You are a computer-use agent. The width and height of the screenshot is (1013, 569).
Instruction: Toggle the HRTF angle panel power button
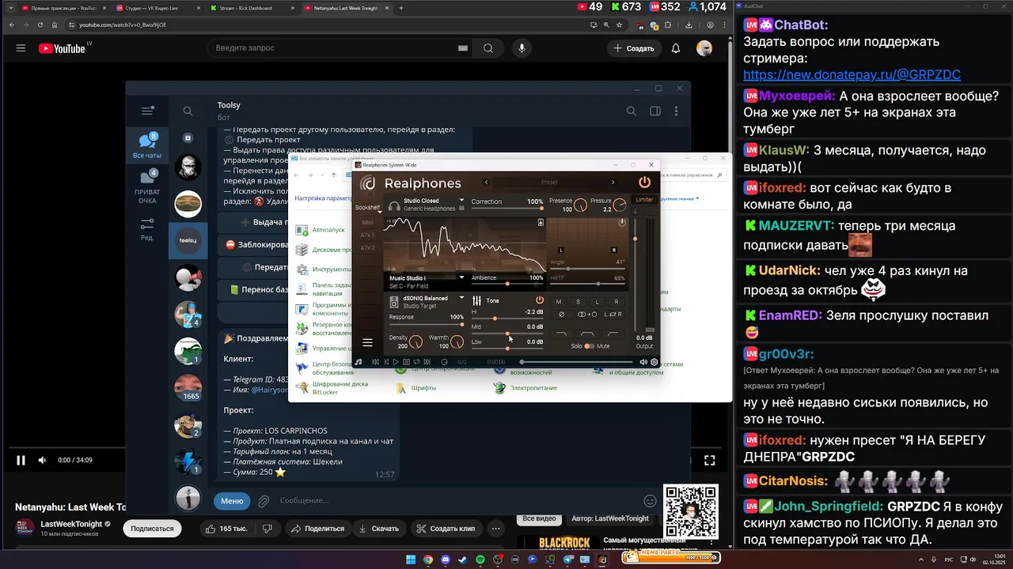(x=622, y=223)
